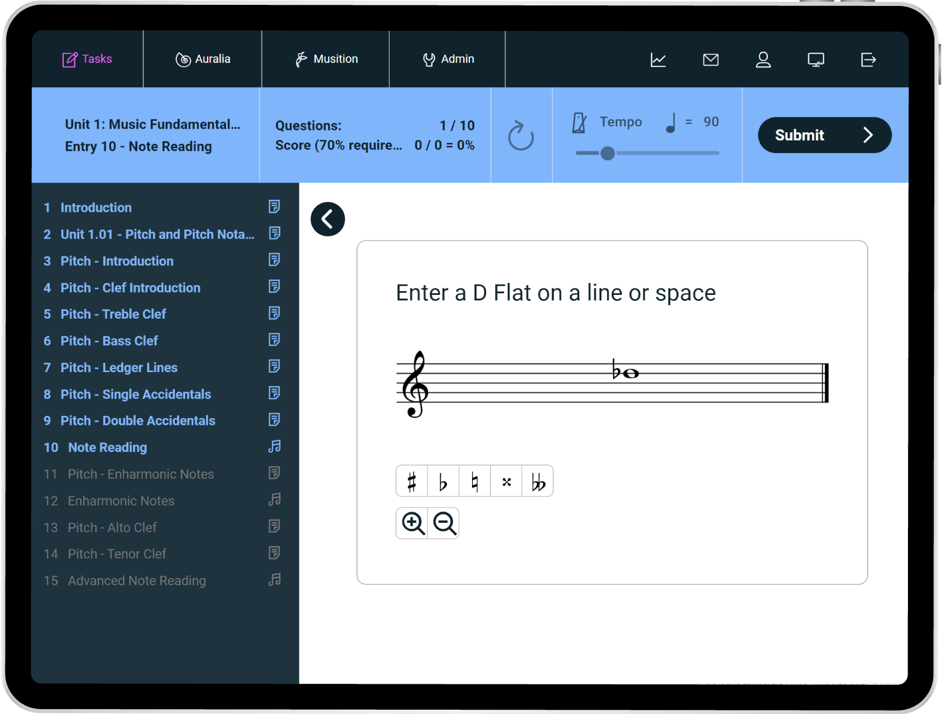Open Pitch - Treble Clef lesson

(x=113, y=314)
